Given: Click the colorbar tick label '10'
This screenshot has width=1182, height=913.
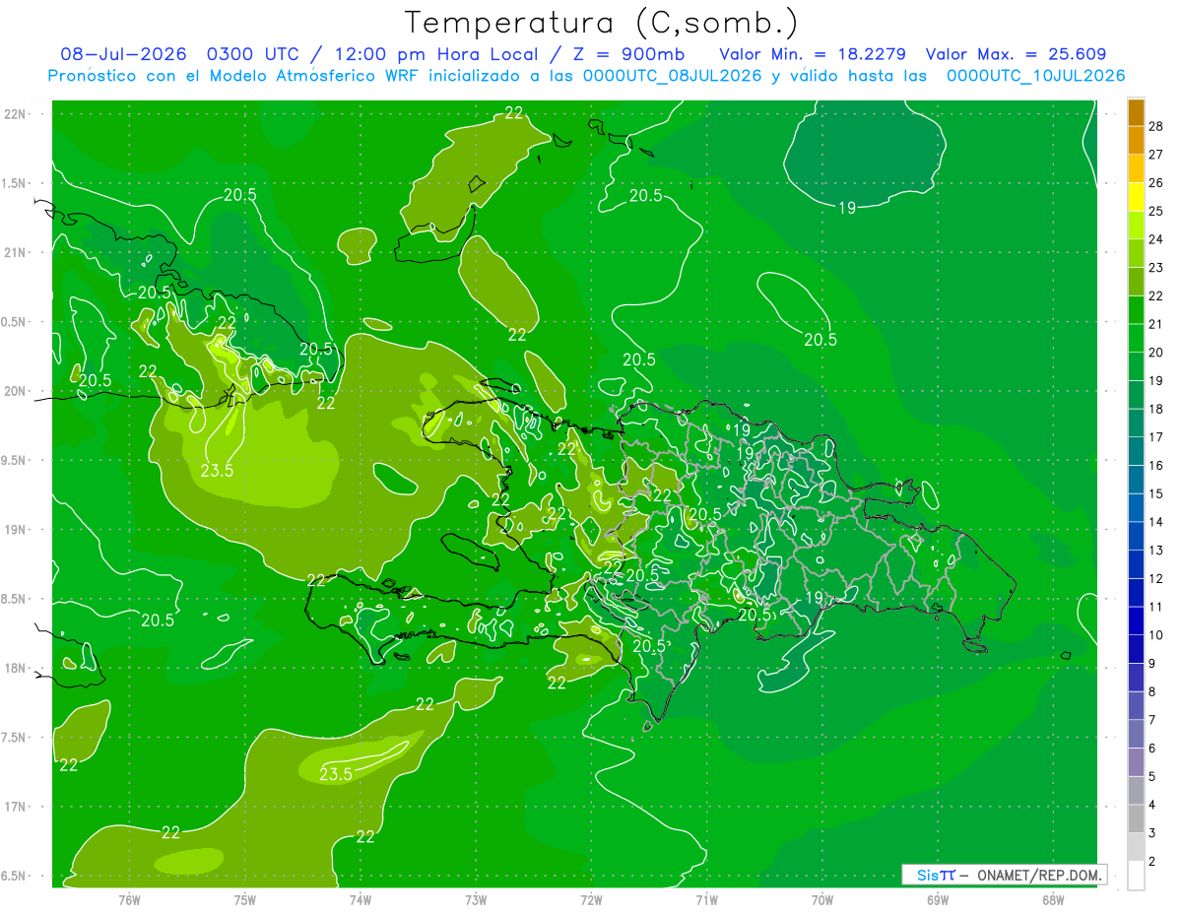Looking at the screenshot, I should [1155, 635].
